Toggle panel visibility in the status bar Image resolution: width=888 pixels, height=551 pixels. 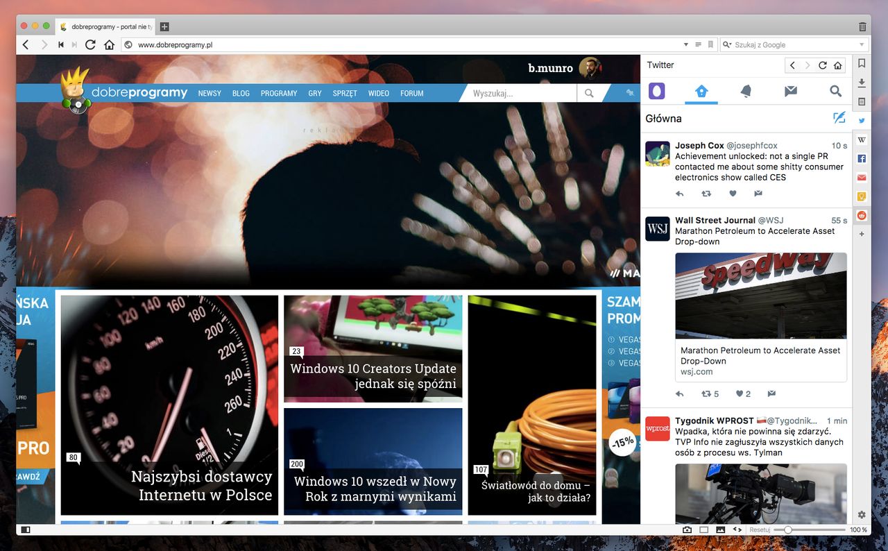(26, 529)
